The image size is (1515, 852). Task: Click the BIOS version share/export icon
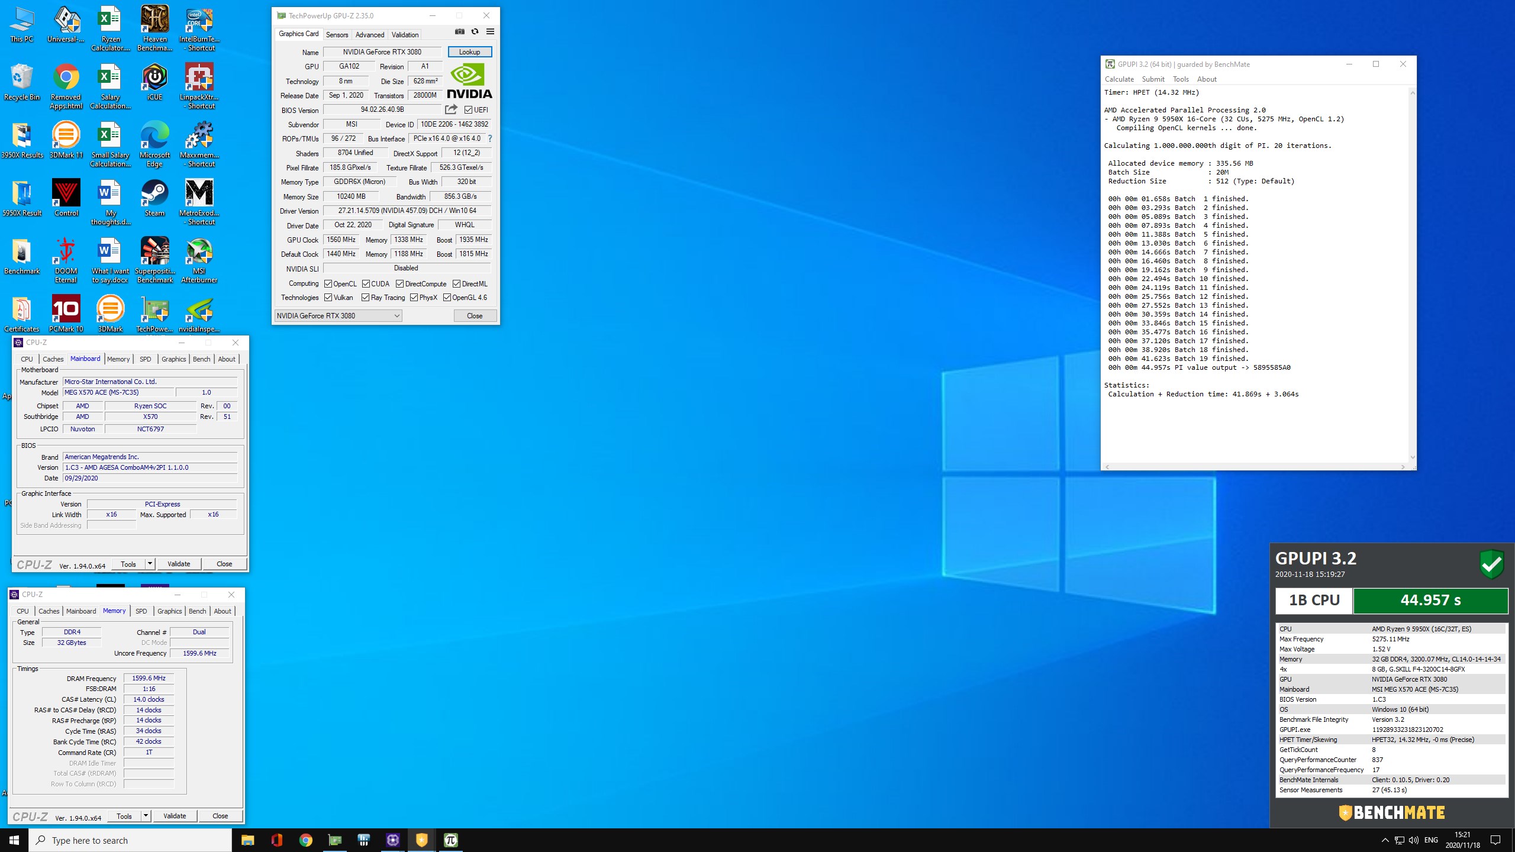coord(451,109)
